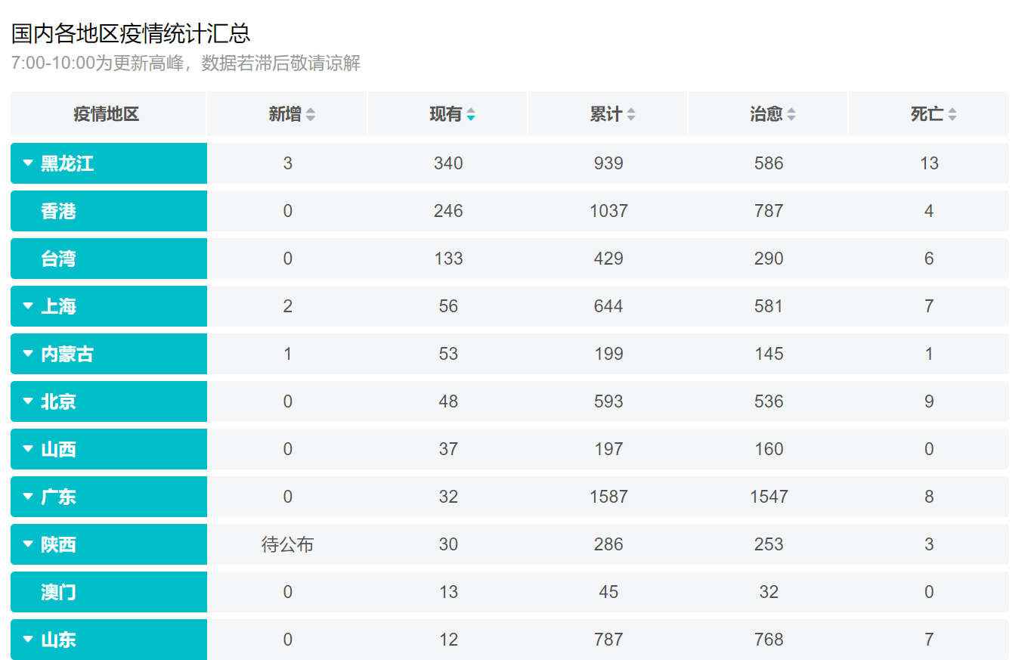Expand the 广东 region row
Screen dimensions: 1031x660
tap(28, 497)
